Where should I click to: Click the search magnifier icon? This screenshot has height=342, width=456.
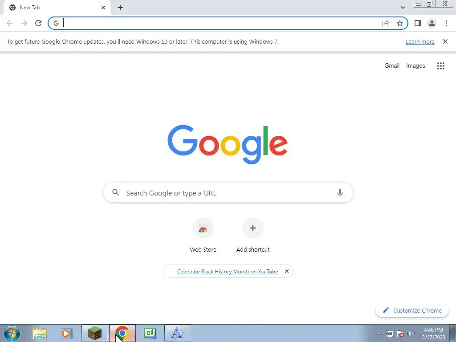(115, 192)
